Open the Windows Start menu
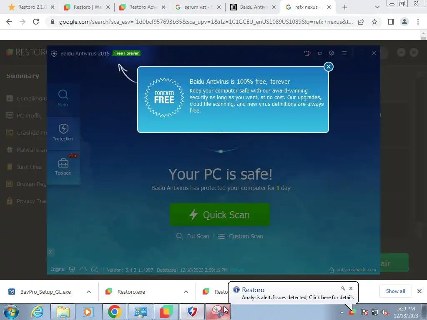 tap(11, 312)
